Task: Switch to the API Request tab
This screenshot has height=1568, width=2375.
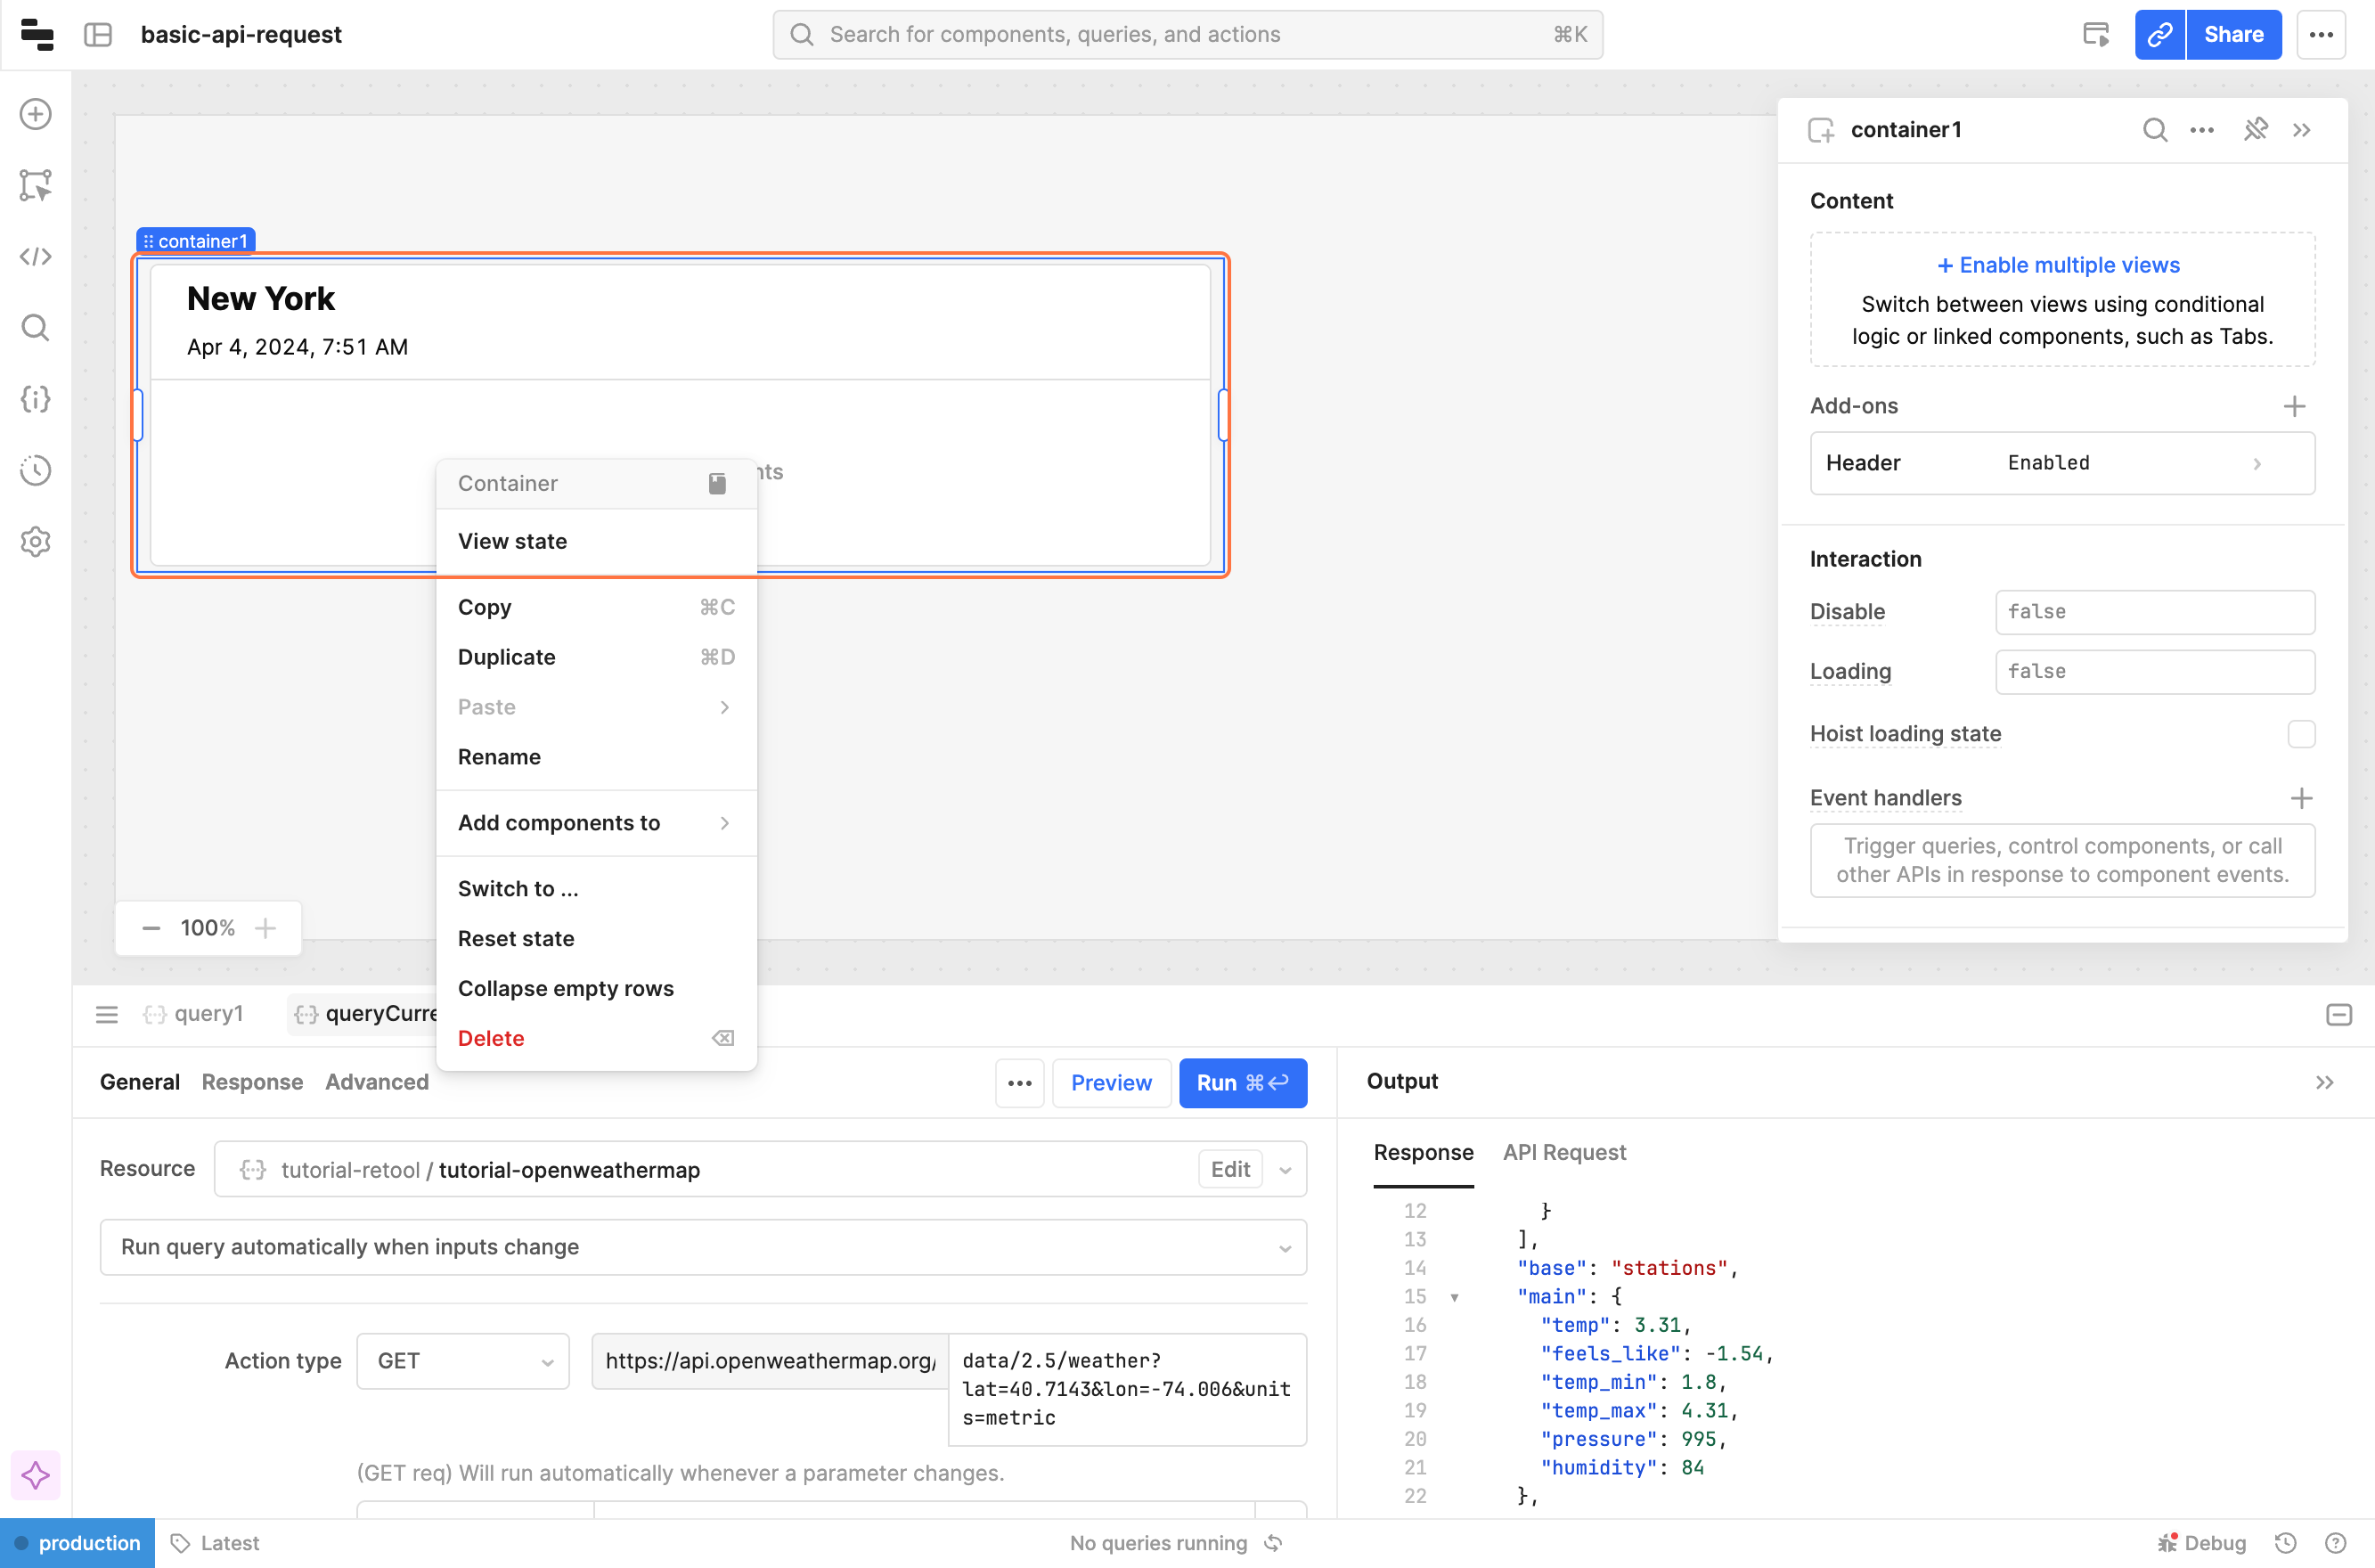Action: (1564, 1152)
